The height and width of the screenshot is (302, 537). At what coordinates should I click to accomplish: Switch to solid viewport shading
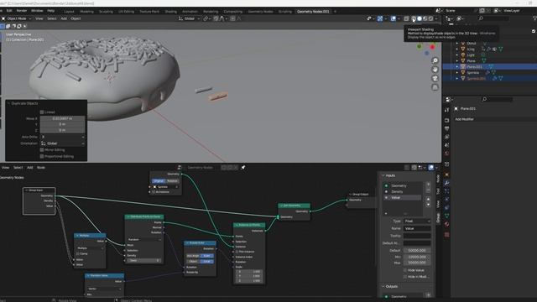coord(420,18)
